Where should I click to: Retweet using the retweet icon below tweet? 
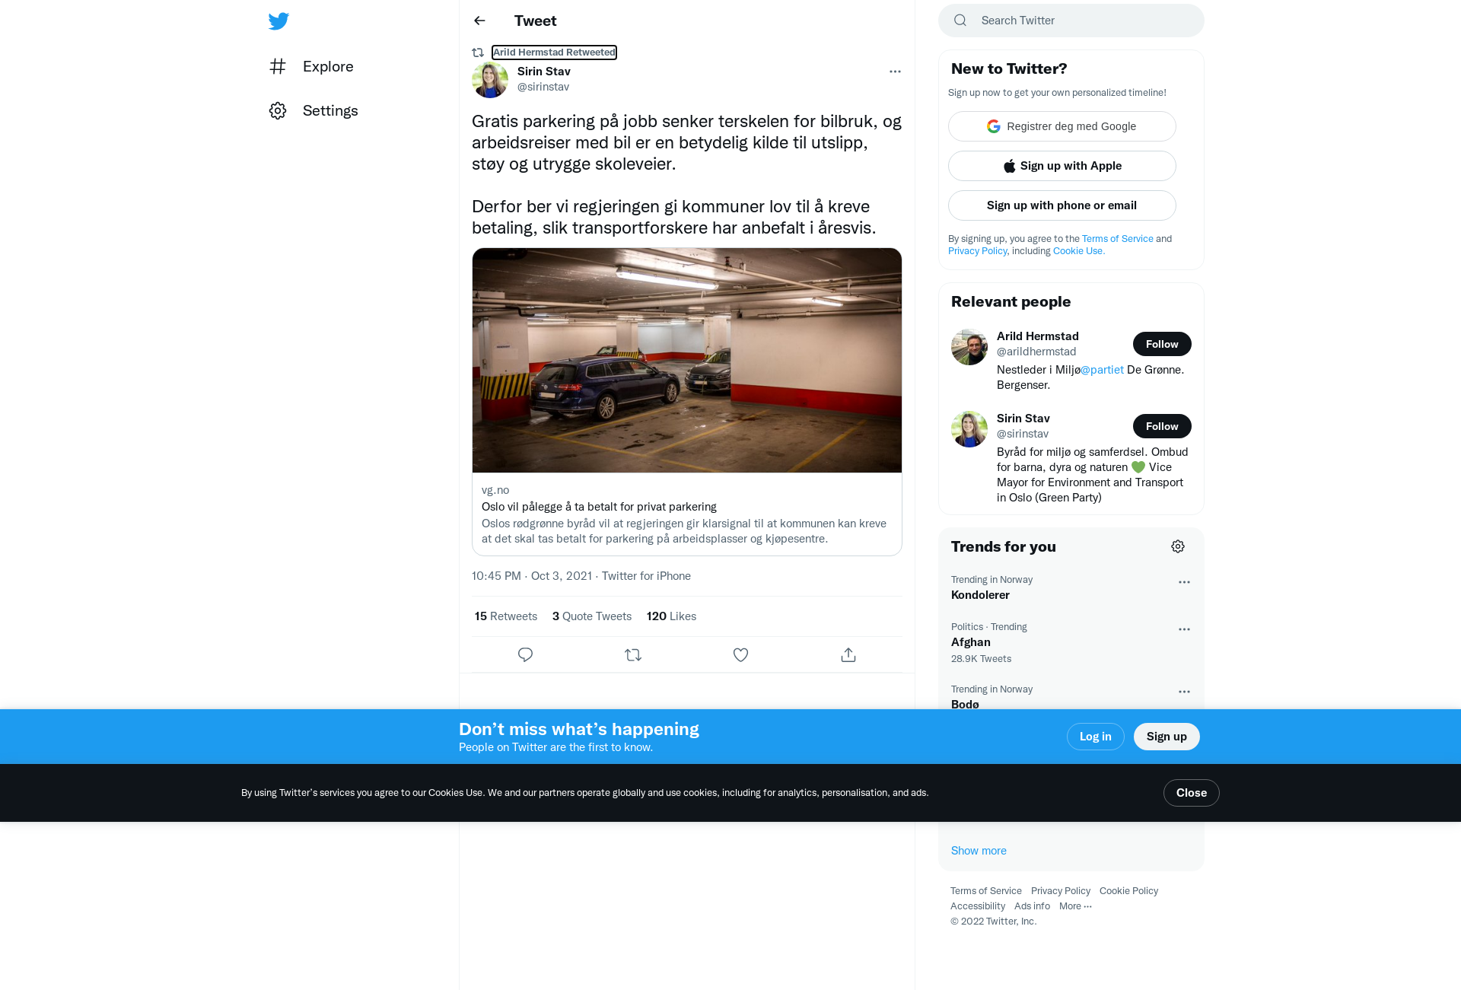[x=633, y=654]
